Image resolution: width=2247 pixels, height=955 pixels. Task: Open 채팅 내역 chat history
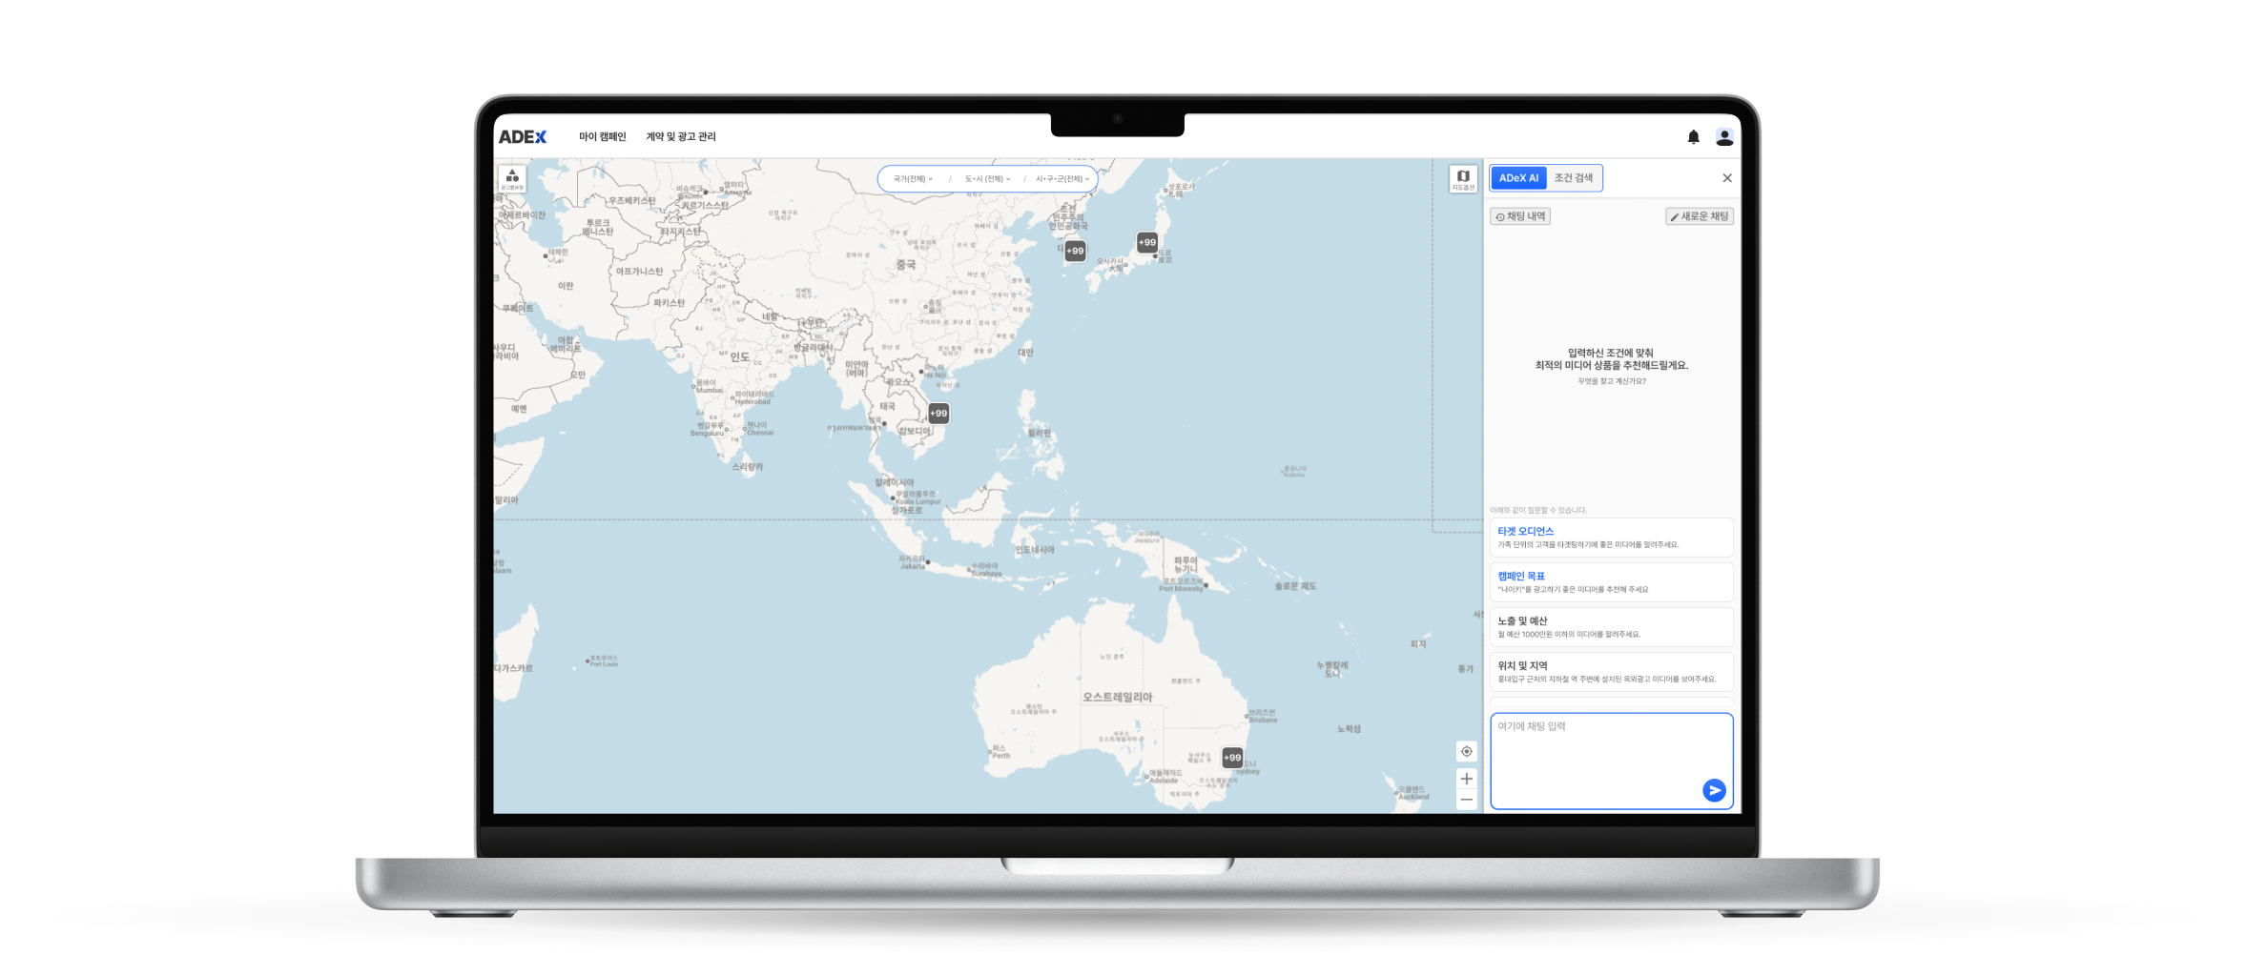click(1520, 217)
